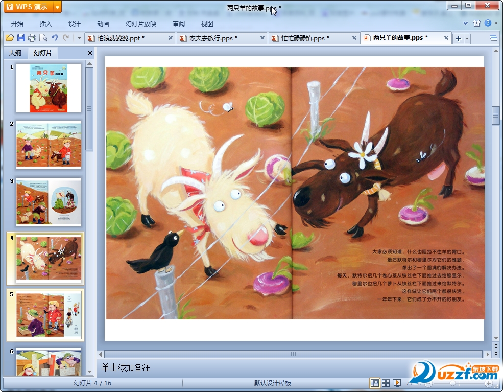Go to next slide with double-down arrow
Screen dimensions: 503x392
point(496,354)
